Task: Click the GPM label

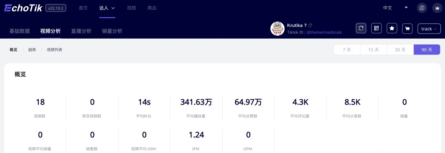Action: point(248,149)
